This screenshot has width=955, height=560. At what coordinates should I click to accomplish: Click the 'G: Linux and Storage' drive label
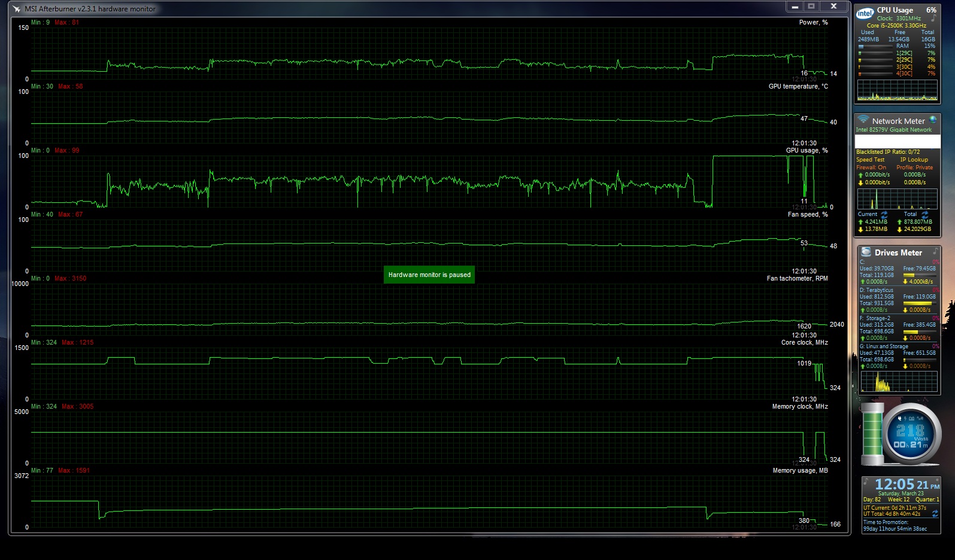tap(884, 346)
